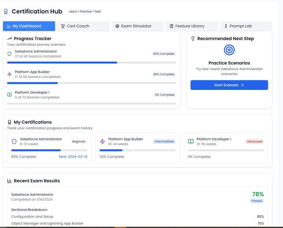The width and height of the screenshot is (283, 228).
Task: Click the 0% Complete badge in Progress Tracker
Action: pyautogui.click(x=165, y=95)
